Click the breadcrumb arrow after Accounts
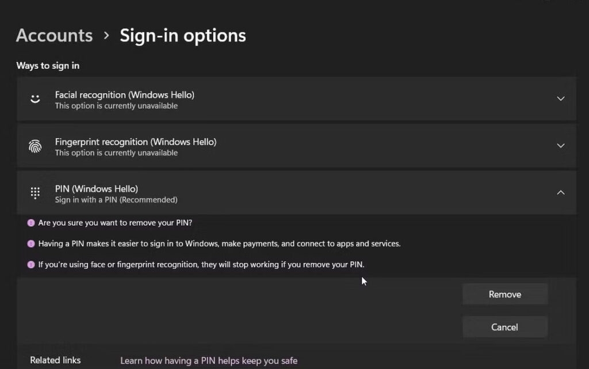The image size is (589, 369). click(x=106, y=36)
